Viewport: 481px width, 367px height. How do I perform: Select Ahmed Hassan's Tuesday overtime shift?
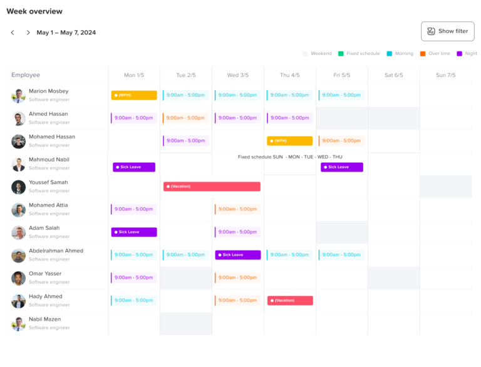pyautogui.click(x=186, y=118)
